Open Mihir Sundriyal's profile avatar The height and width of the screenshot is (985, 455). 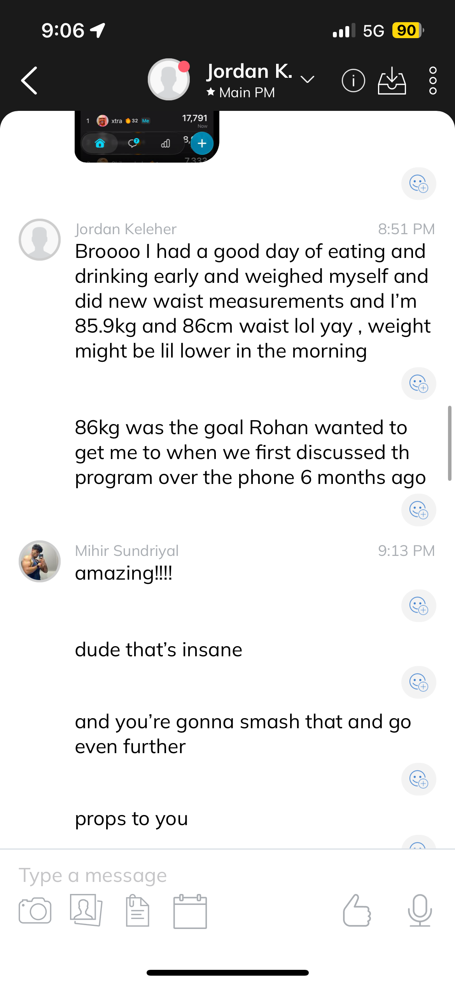40,561
